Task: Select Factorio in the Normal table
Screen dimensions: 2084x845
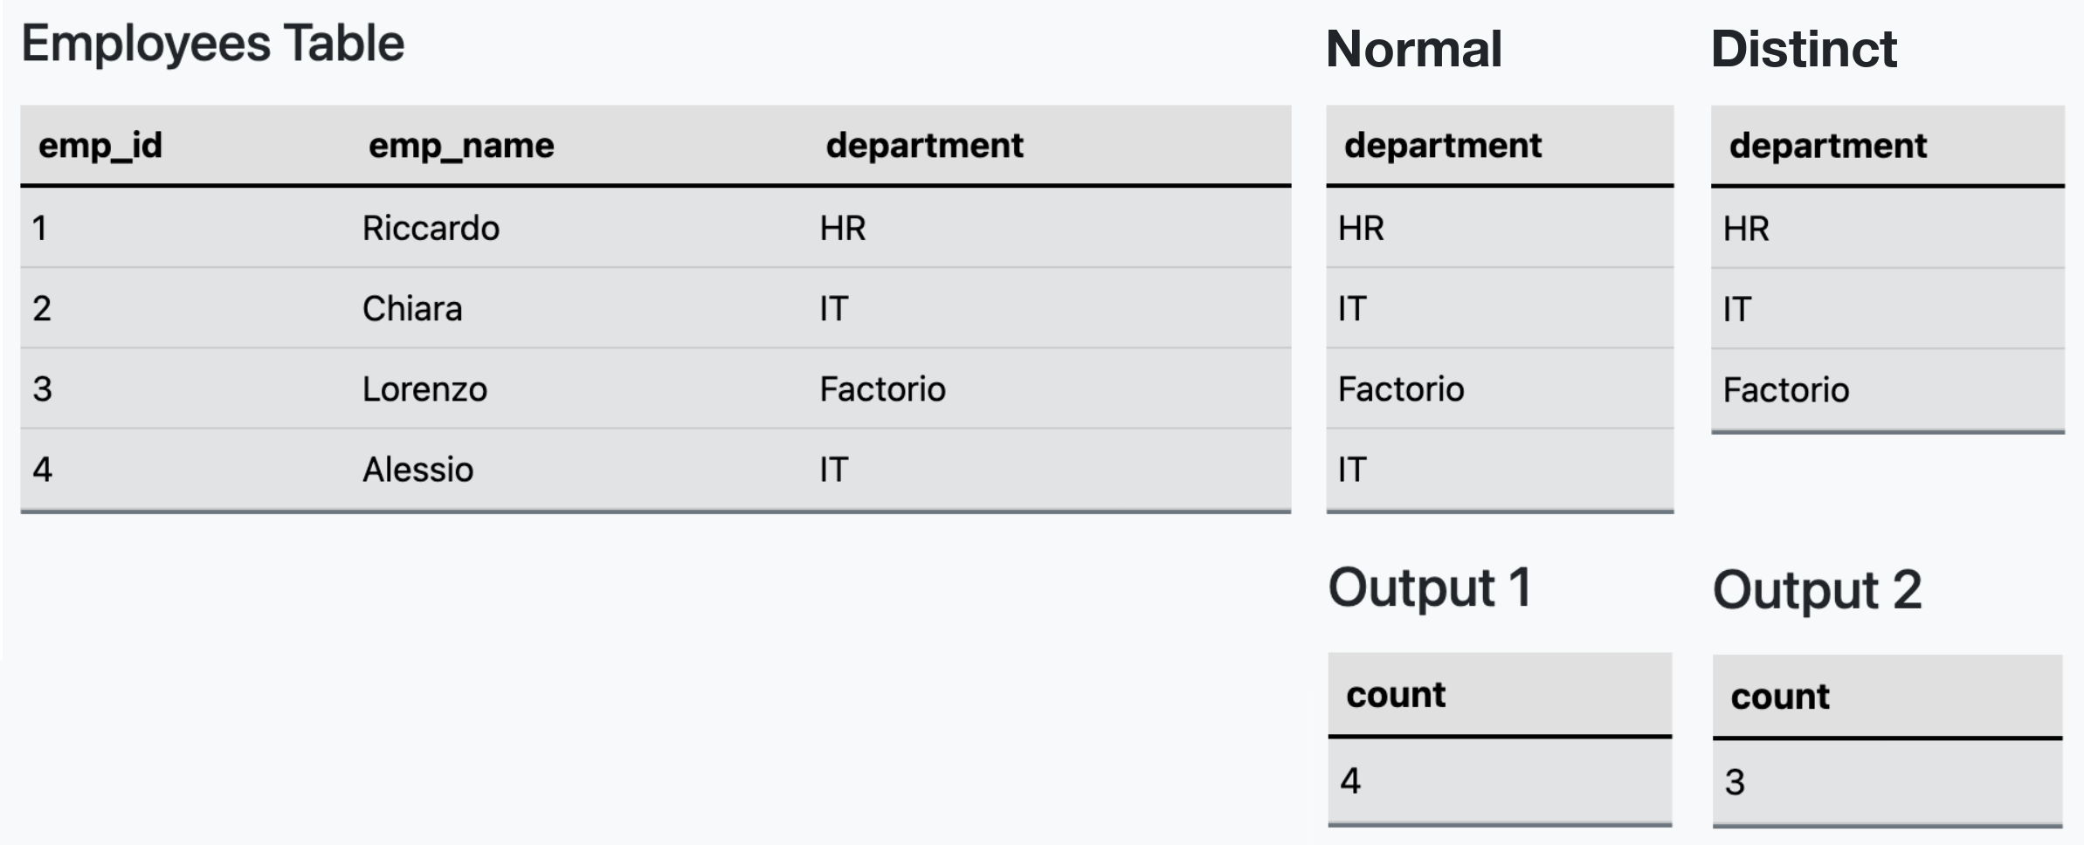Action: (x=1401, y=389)
